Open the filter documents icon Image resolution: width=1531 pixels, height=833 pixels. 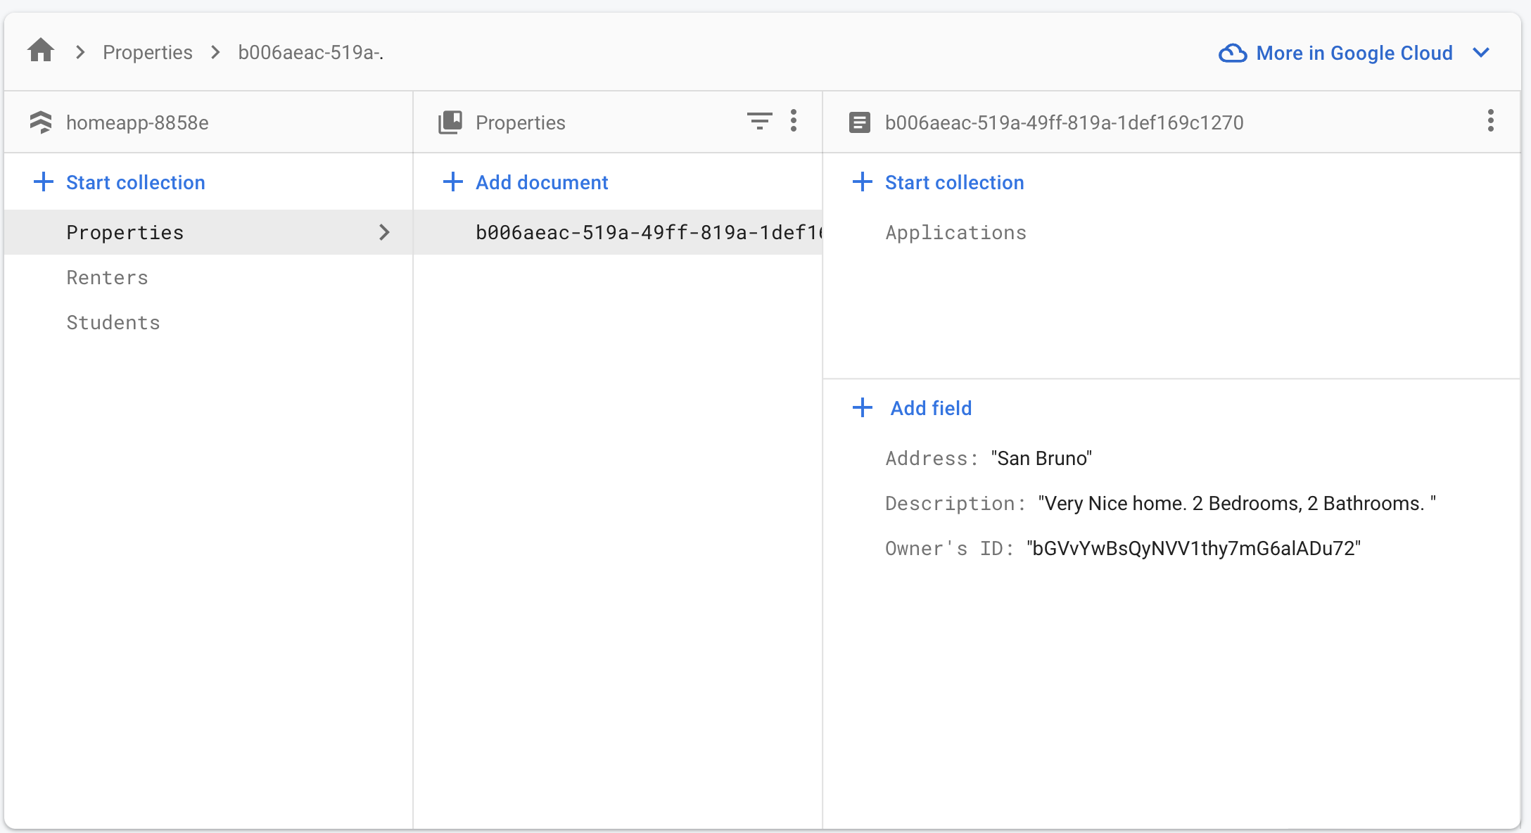tap(759, 121)
